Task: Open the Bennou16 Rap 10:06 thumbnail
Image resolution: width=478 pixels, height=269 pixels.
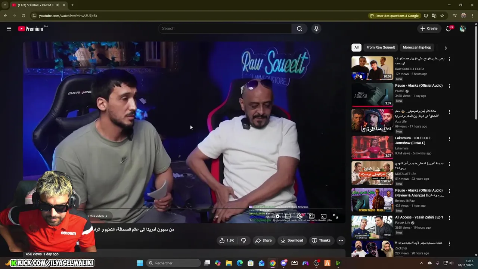Action: click(x=372, y=200)
